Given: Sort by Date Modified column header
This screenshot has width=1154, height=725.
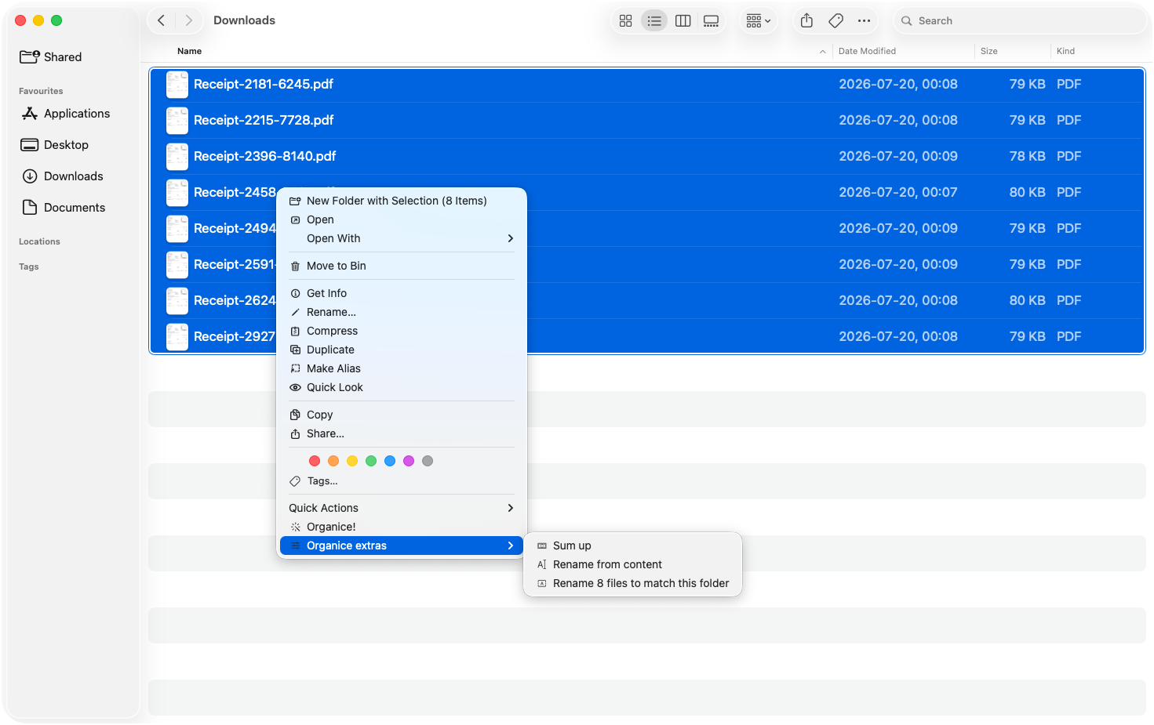Looking at the screenshot, I should click(x=867, y=51).
